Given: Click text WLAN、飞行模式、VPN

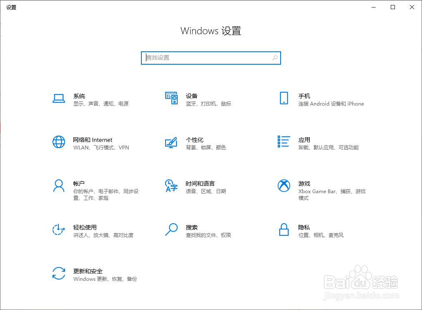Looking at the screenshot, I should pos(101,148).
